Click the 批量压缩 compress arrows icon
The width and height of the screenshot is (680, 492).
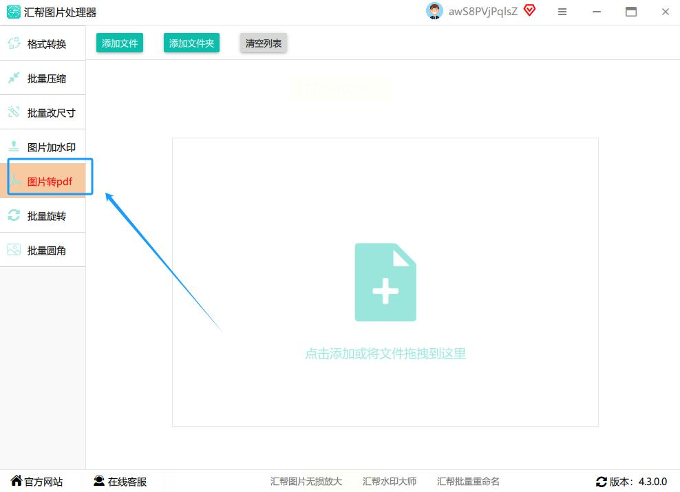[x=14, y=78]
